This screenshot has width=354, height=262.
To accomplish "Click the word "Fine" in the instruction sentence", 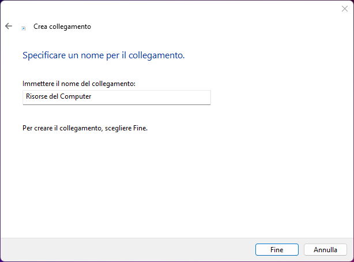I will point(141,128).
